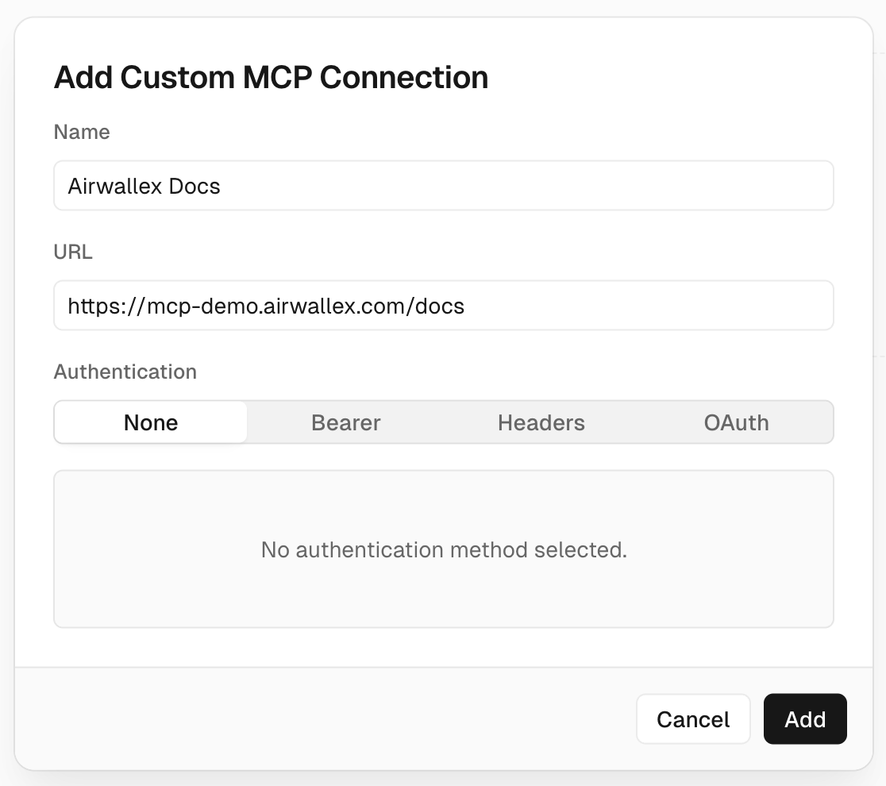Click inside the Airwallex Docs name value

143,185
